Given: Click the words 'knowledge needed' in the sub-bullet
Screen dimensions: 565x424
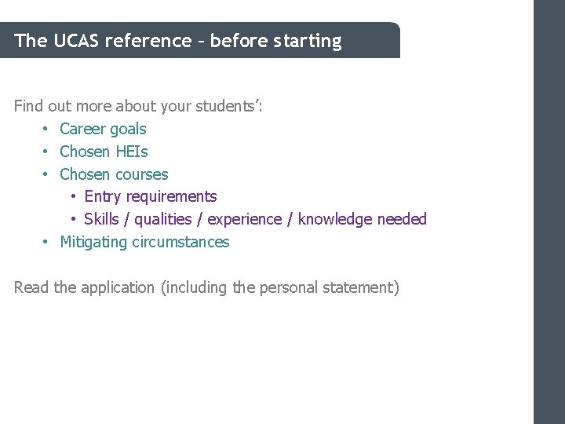Looking at the screenshot, I should click(x=362, y=219).
